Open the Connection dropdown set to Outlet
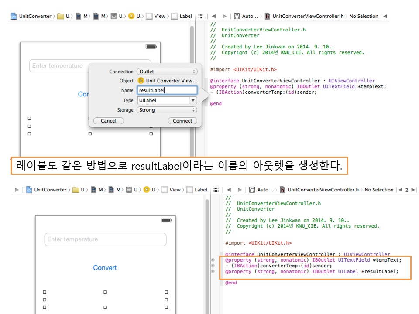419x314 pixels. click(167, 72)
